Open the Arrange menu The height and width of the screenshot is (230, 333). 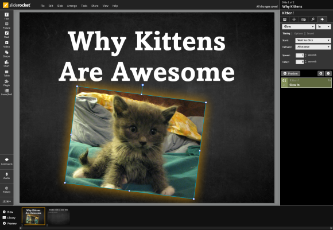[72, 6]
